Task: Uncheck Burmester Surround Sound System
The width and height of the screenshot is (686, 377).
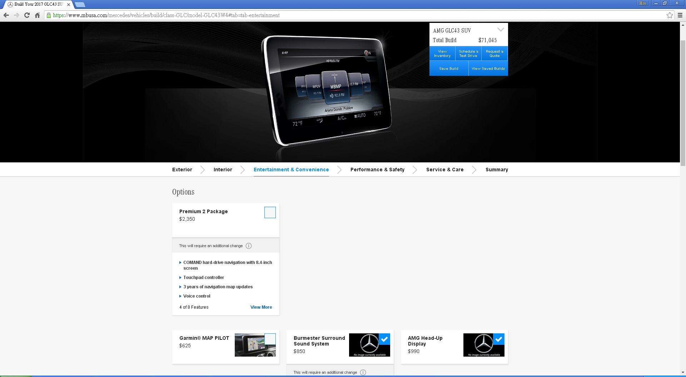Action: coord(384,339)
